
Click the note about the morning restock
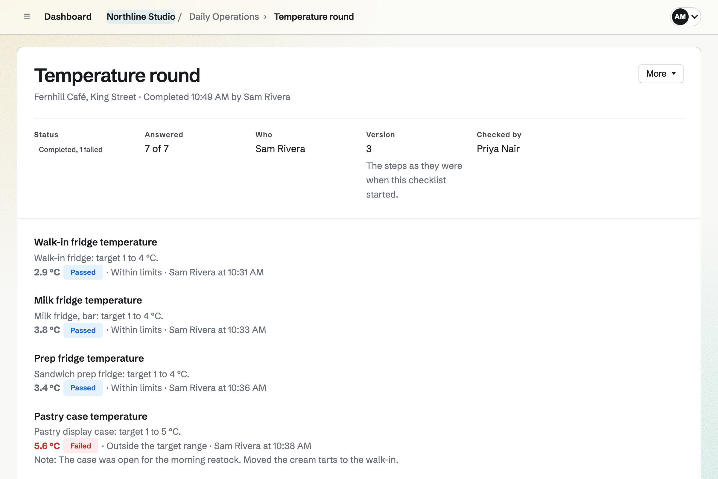(x=216, y=460)
